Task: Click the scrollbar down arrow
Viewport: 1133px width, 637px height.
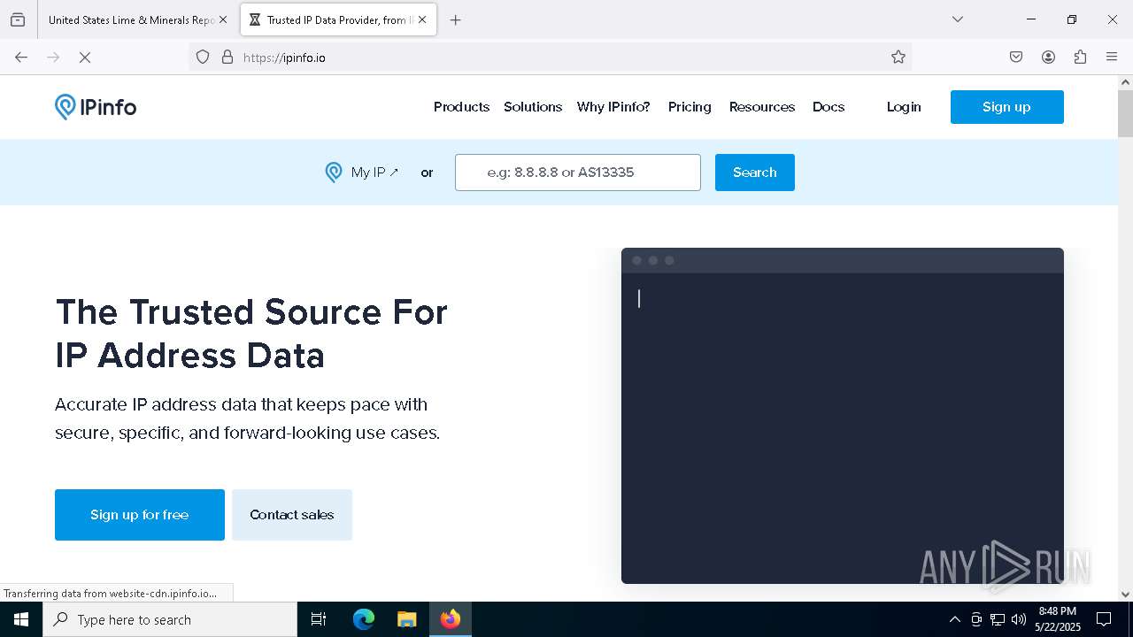Action: tap(1125, 595)
